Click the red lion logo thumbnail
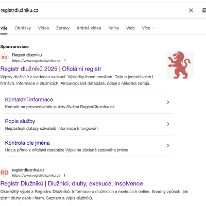206x206 pixels. tap(180, 65)
